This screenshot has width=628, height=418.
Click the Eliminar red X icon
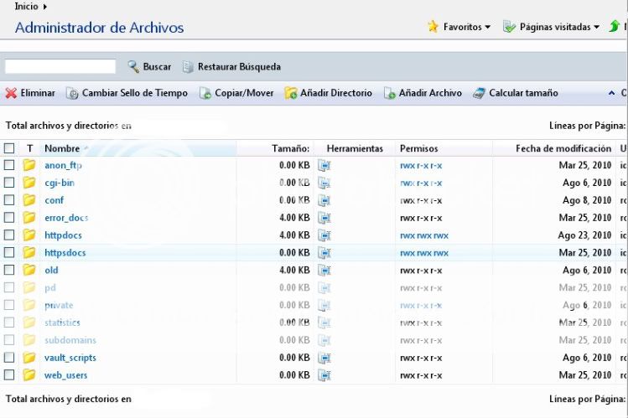pos(11,93)
